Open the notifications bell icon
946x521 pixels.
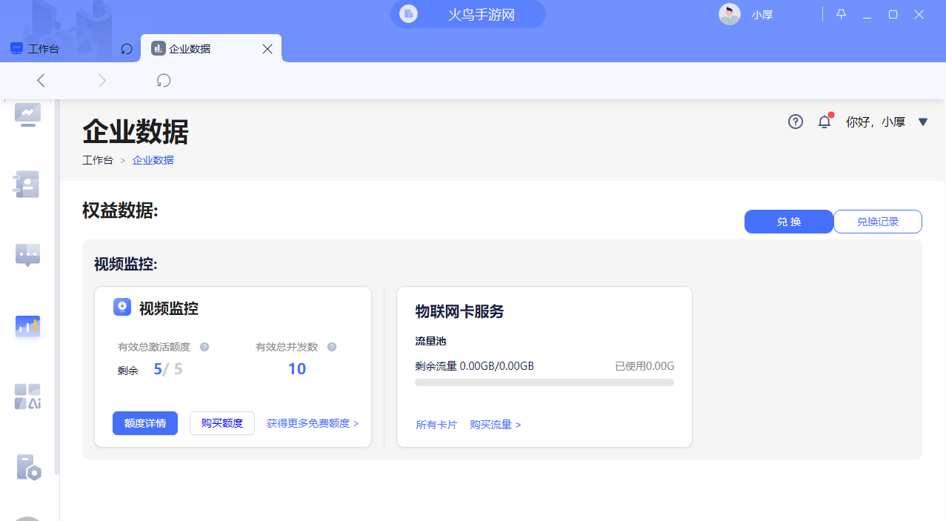825,122
